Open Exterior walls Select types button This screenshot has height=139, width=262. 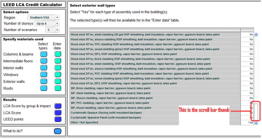[x=44, y=81]
